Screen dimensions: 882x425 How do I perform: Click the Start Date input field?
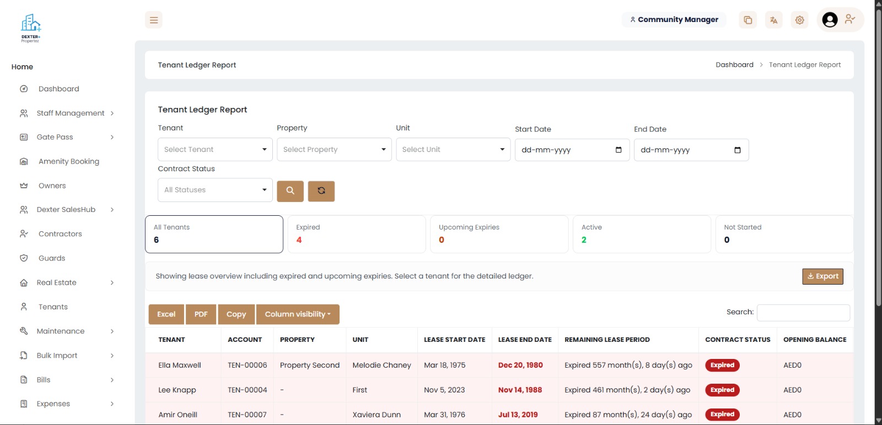click(572, 150)
